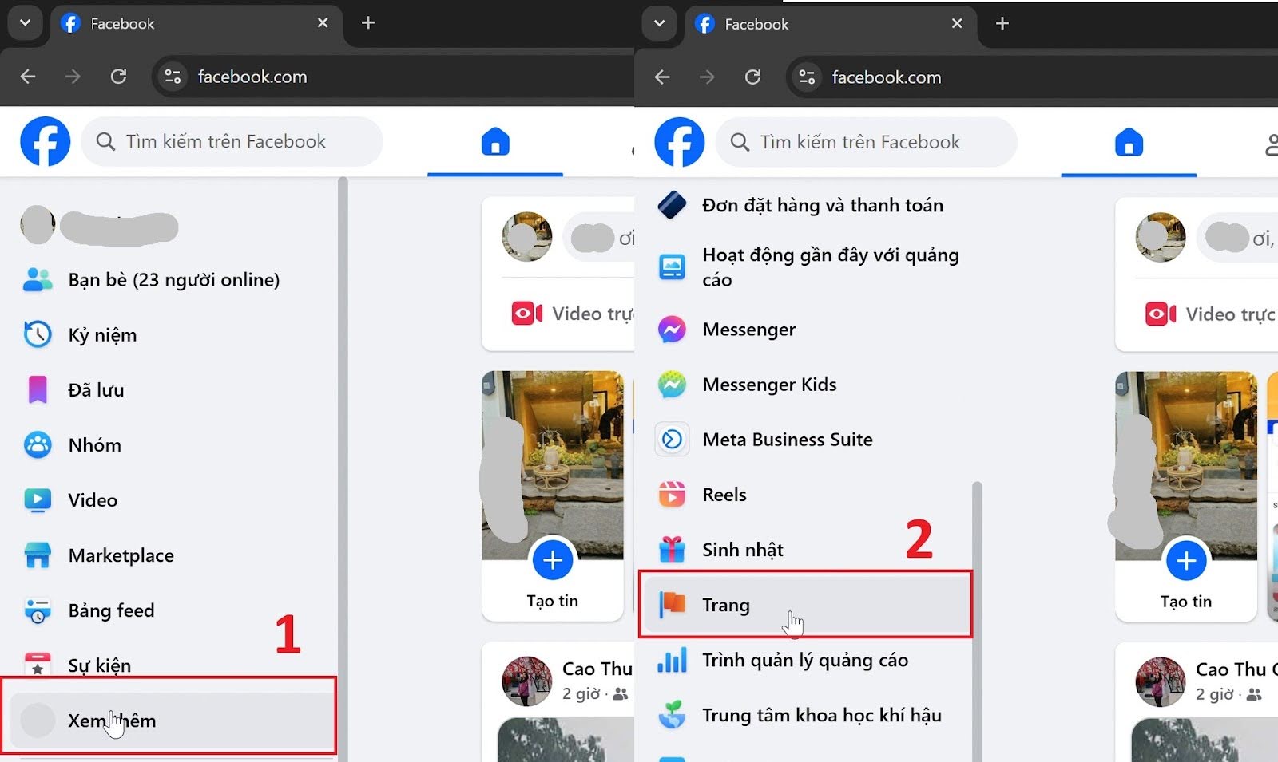Open the Kỷ niệm memories clock icon
The height and width of the screenshot is (762, 1278).
click(x=38, y=334)
